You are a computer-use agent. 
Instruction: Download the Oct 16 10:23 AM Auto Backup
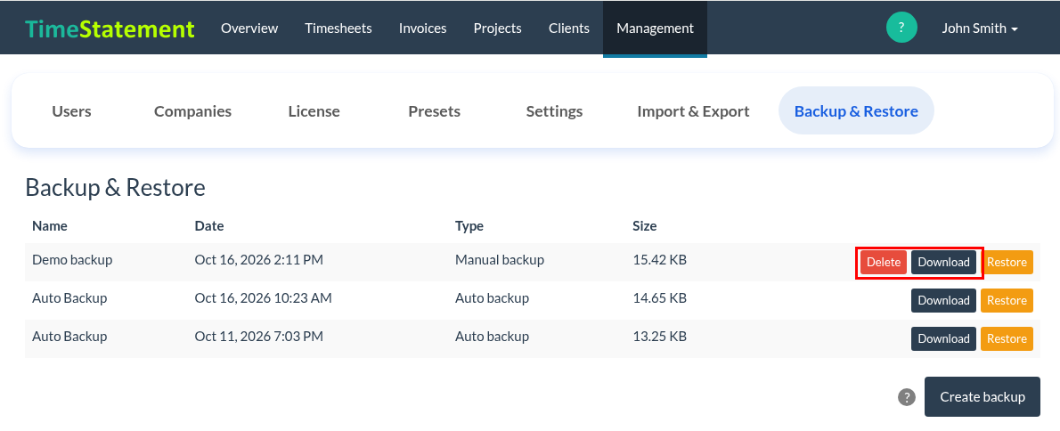[943, 301]
